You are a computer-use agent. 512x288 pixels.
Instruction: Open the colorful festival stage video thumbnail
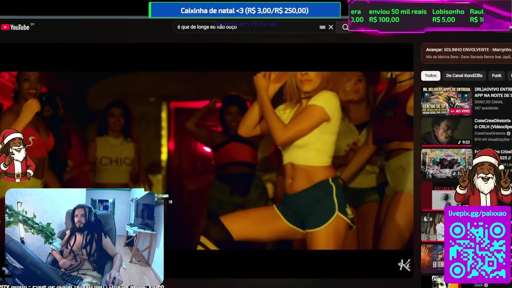[446, 163]
